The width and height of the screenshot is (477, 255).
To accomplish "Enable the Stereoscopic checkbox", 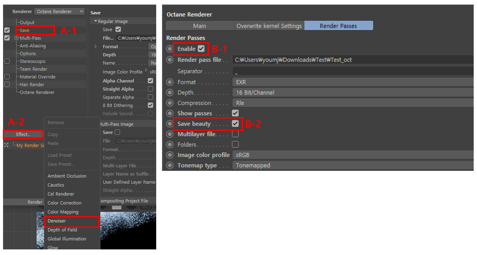I will pyautogui.click(x=7, y=61).
